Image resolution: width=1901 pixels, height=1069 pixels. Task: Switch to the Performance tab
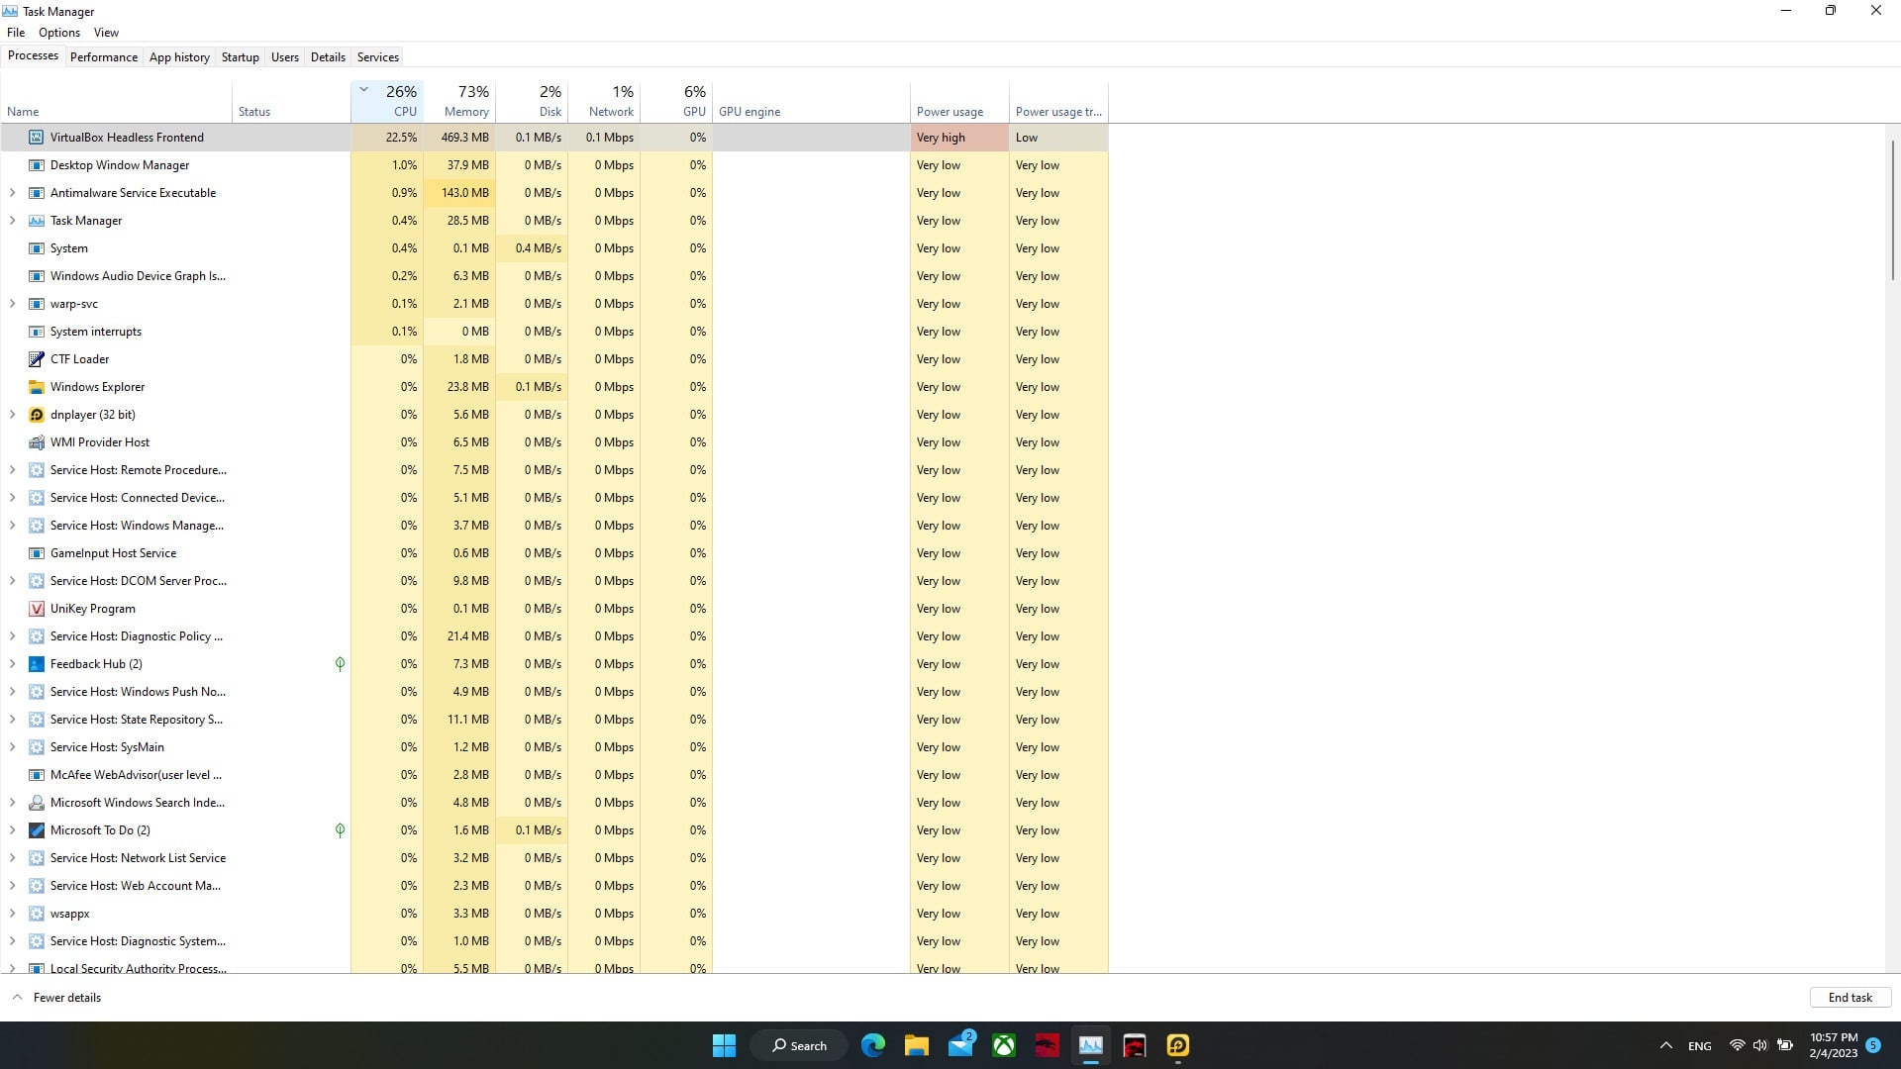pyautogui.click(x=104, y=57)
